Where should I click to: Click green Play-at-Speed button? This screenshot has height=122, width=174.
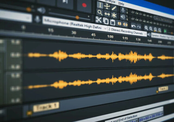pyautogui.click(x=165, y=31)
